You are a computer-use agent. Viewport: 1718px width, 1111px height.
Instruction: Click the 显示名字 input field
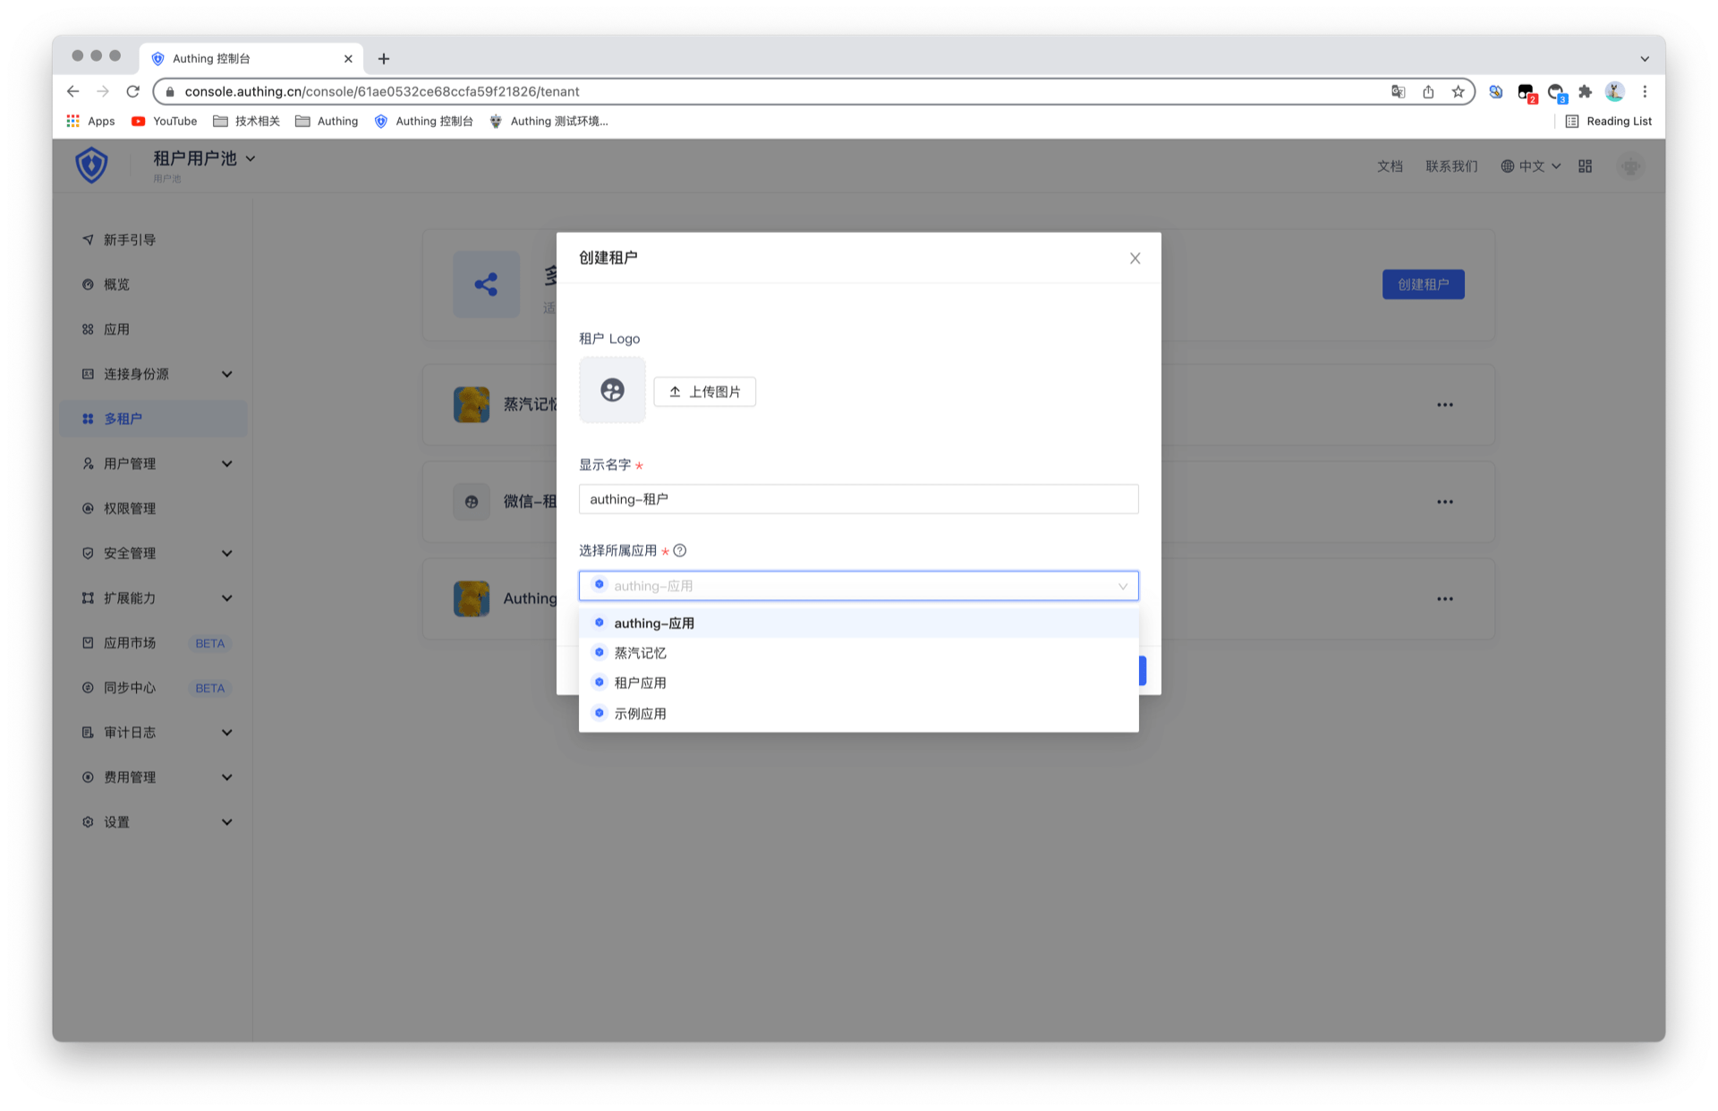point(857,499)
